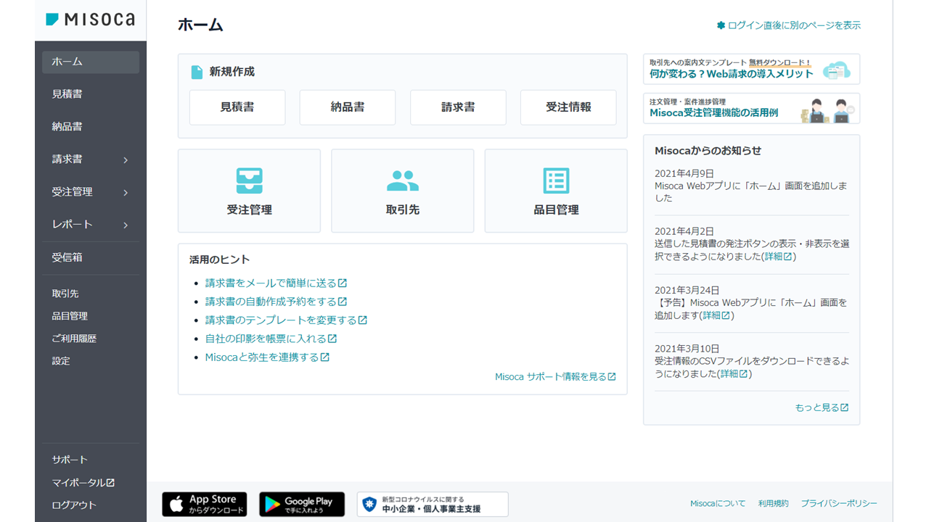Open 利用規約 footer link
929x522 pixels.
point(773,503)
